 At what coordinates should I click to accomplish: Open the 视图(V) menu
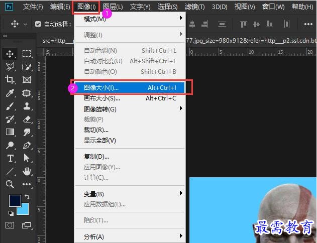coord(245,7)
